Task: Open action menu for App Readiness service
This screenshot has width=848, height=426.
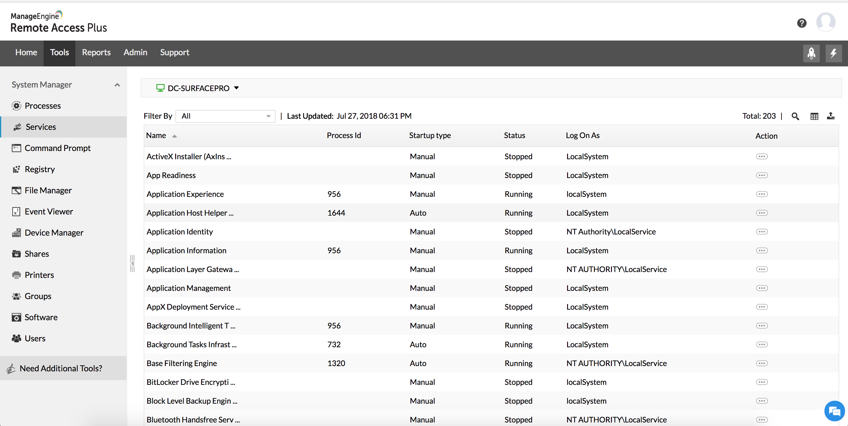Action: coord(762,175)
